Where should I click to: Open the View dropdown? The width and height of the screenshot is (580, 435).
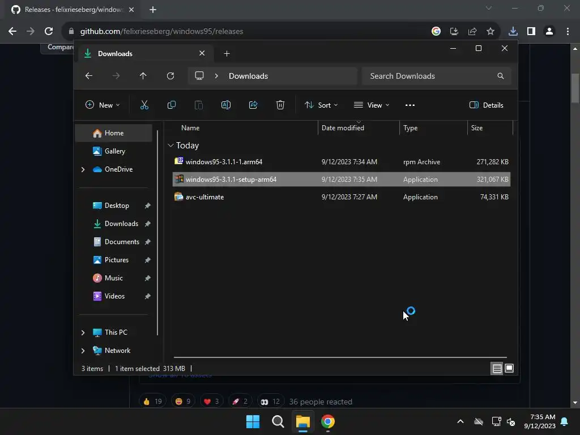372,105
